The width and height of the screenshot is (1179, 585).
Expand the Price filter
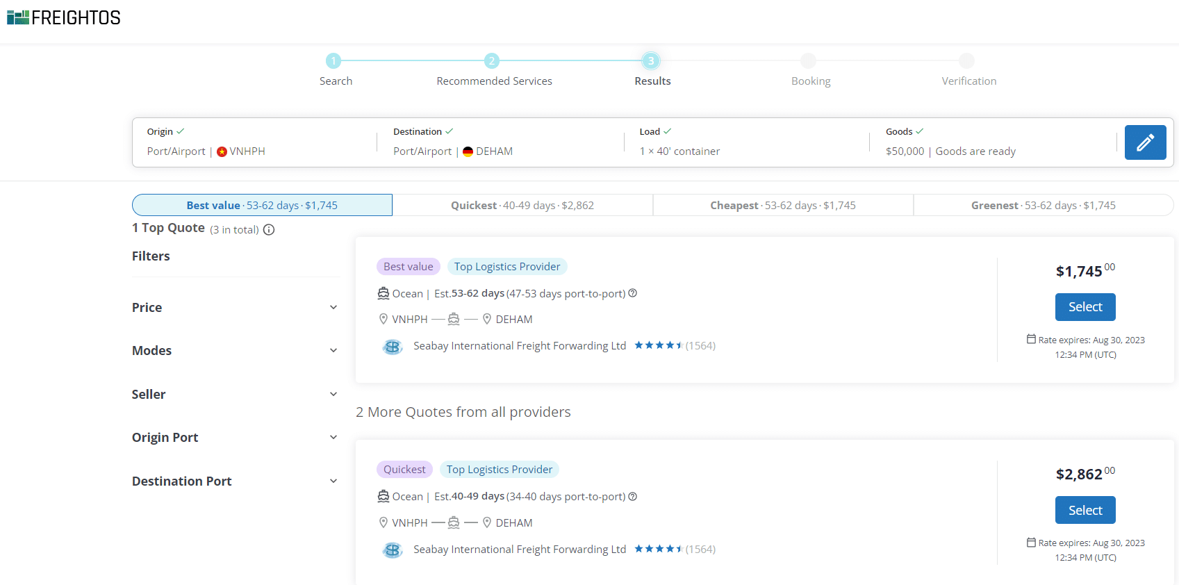(235, 307)
